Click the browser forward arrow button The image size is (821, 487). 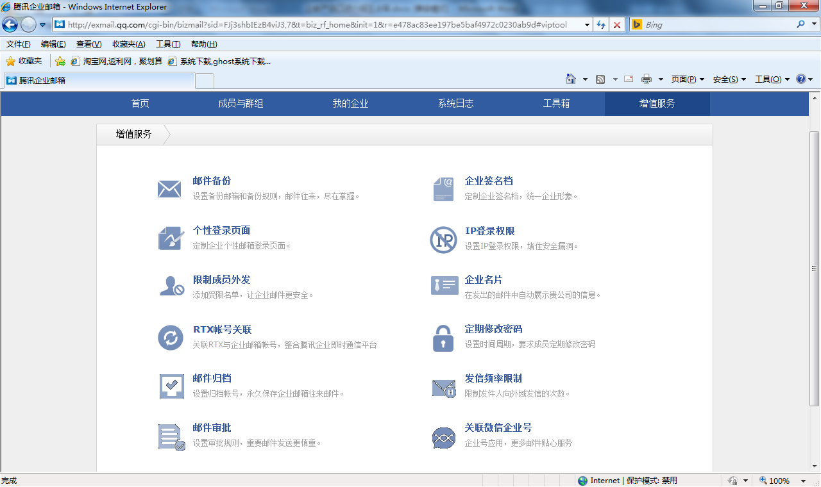click(x=28, y=24)
